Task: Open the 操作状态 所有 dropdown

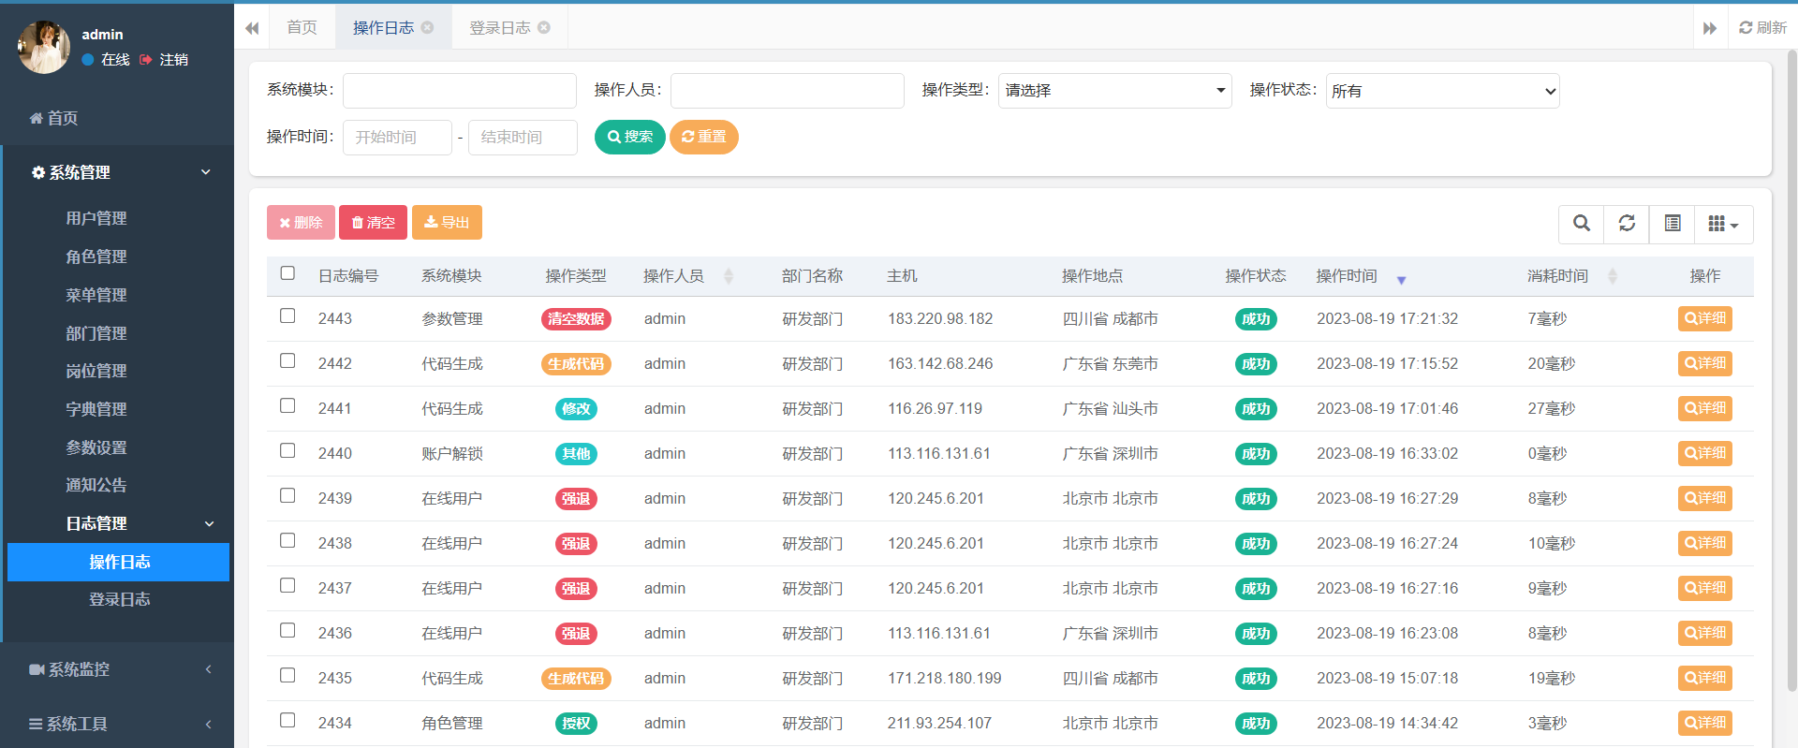Action: click(x=1443, y=91)
